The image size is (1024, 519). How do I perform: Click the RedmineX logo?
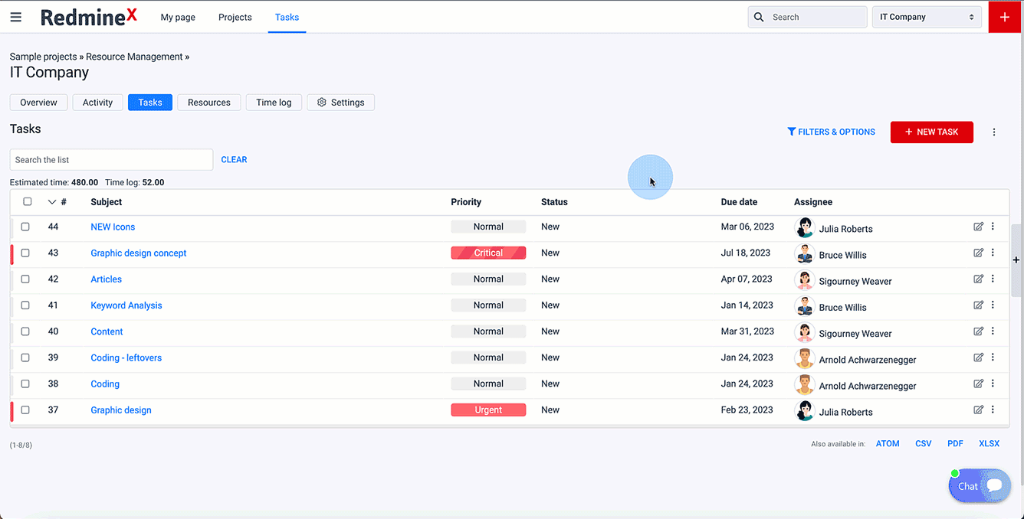tap(89, 17)
